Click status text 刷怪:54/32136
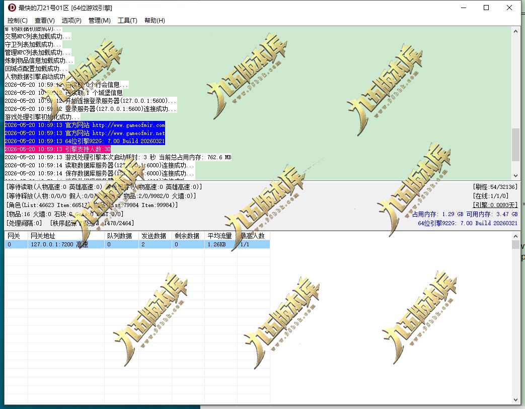Viewport: 525px width, 409px height. [x=495, y=187]
